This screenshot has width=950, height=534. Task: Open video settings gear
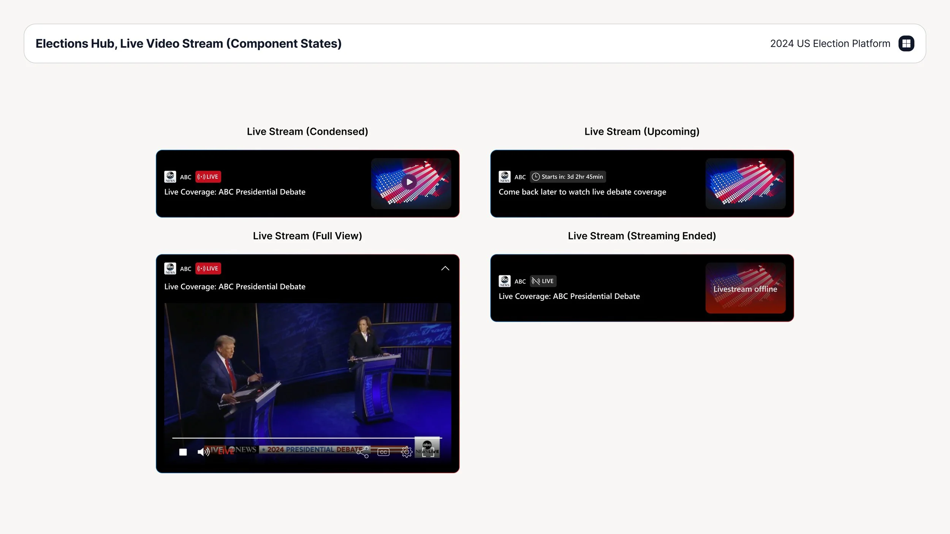tap(406, 452)
